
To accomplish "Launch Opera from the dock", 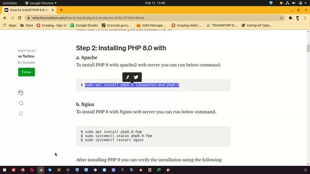I will [32, 170].
